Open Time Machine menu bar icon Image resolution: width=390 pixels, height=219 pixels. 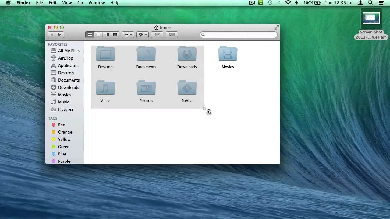tap(270, 3)
